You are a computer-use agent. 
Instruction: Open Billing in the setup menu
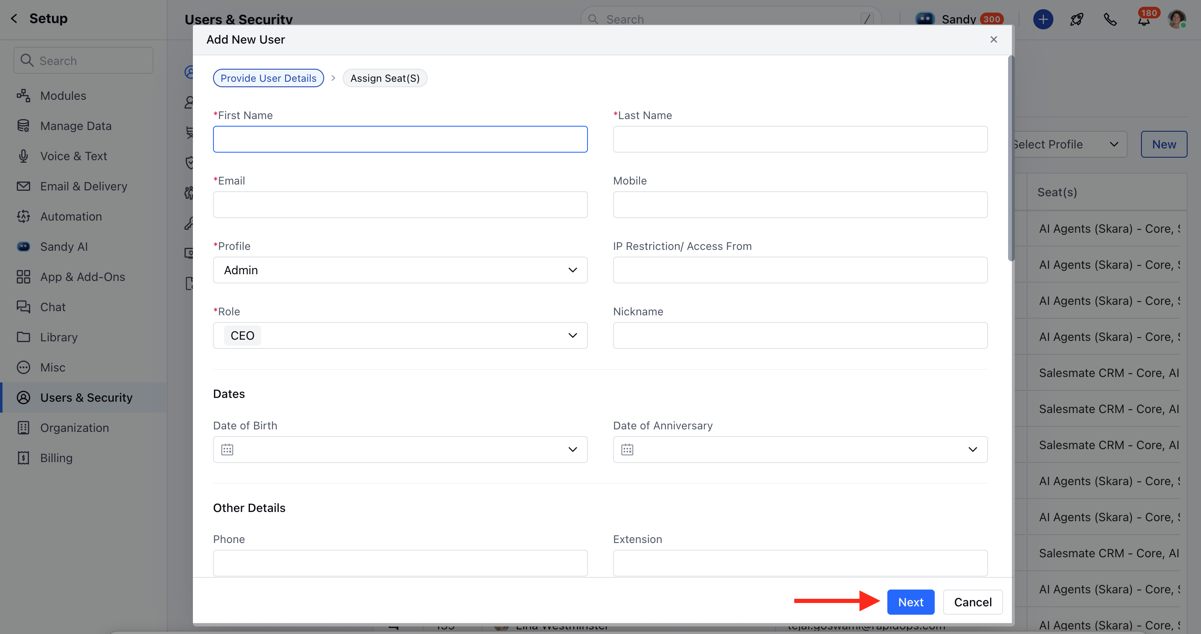point(56,458)
